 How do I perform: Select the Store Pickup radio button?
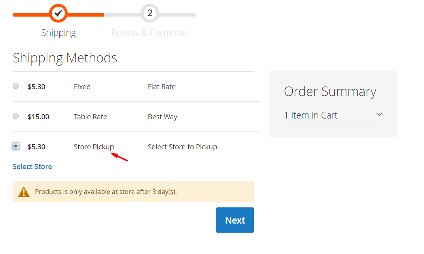[16, 146]
